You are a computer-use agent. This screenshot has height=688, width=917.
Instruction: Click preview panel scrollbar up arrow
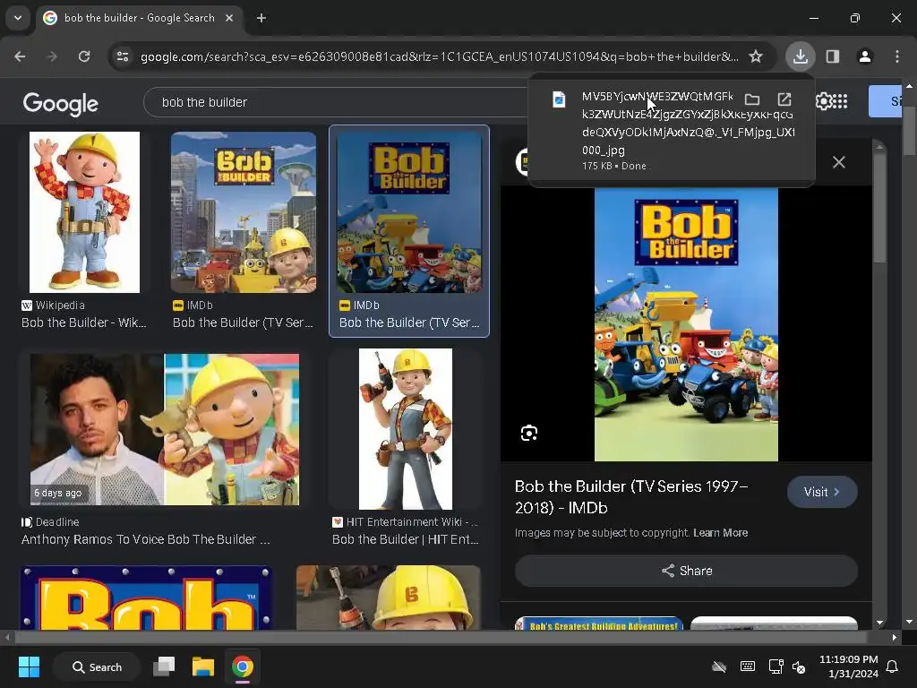click(x=879, y=146)
